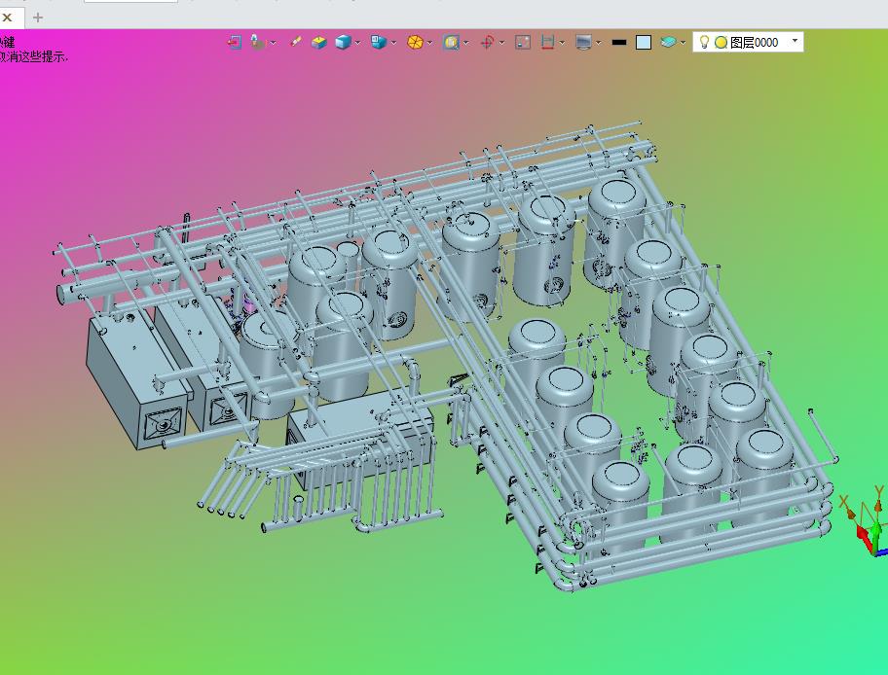Click the monitor display icon
The width and height of the screenshot is (888, 675).
pos(583,43)
